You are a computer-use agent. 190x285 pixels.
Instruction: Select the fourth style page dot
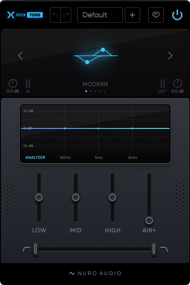pos(100,91)
